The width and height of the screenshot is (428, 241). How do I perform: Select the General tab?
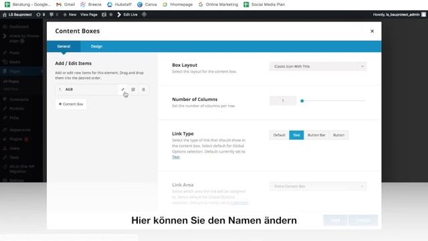(64, 46)
